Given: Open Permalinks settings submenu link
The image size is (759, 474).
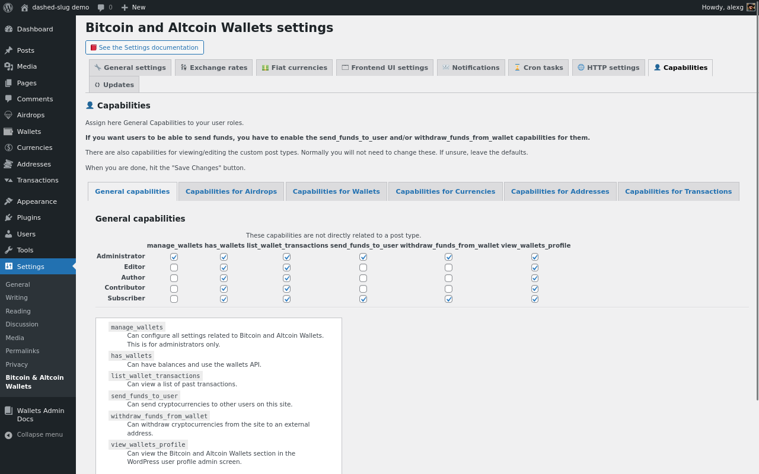Looking at the screenshot, I should (23, 351).
